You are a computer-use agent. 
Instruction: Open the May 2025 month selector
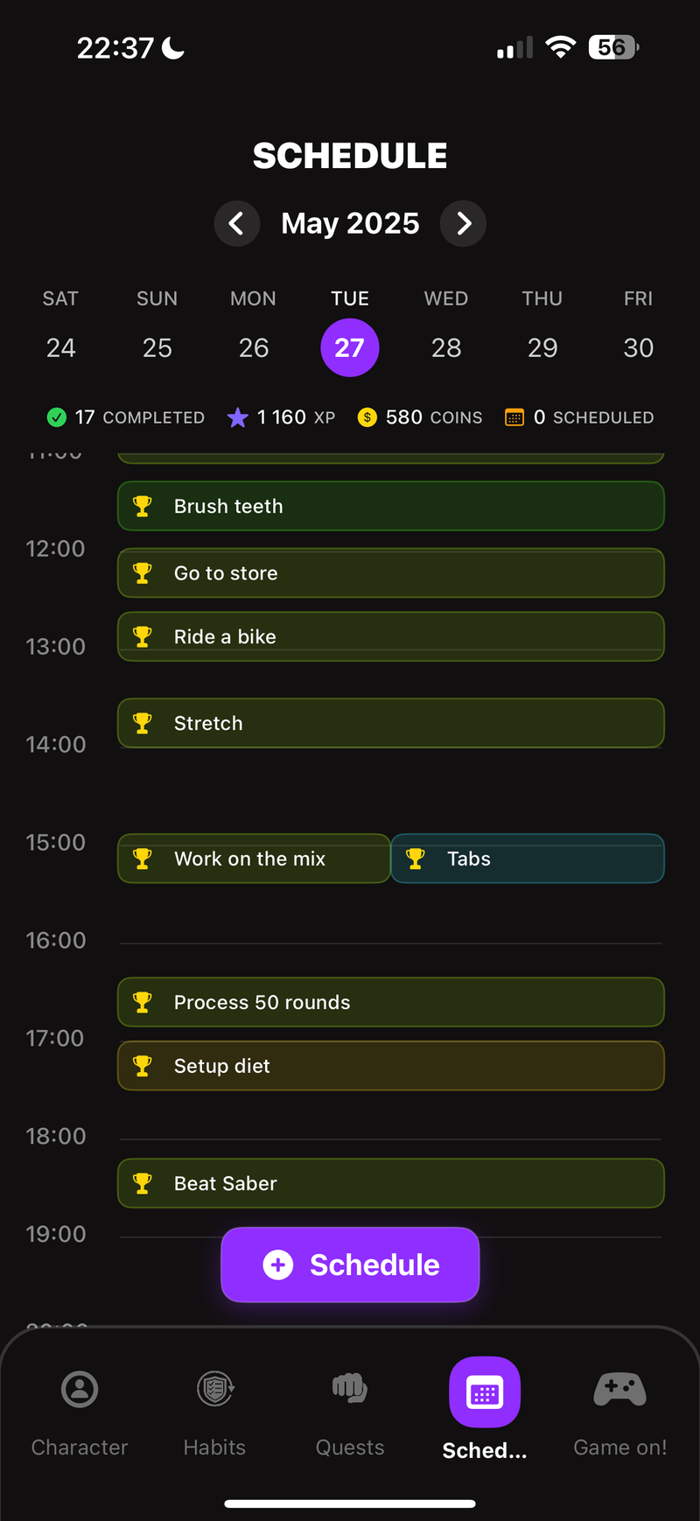tap(350, 224)
